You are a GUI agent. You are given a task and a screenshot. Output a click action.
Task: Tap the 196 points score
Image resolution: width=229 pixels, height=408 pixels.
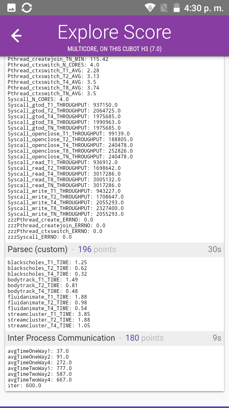pyautogui.click(x=97, y=250)
